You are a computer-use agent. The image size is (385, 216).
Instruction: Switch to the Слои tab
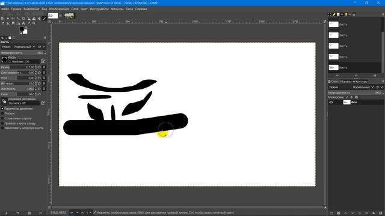coord(333,82)
